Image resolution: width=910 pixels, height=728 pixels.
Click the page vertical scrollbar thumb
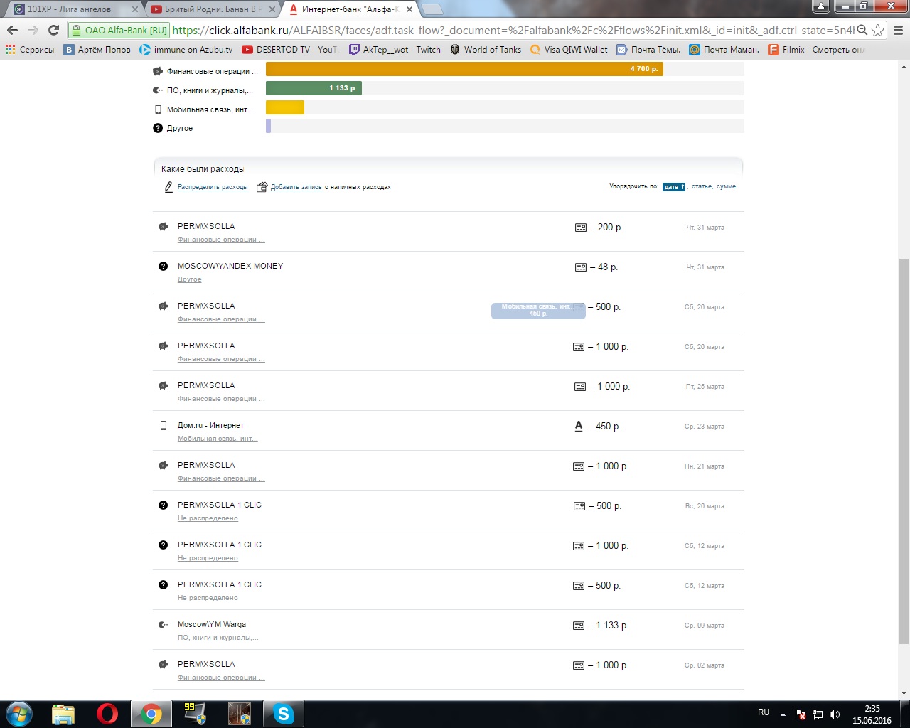click(904, 451)
